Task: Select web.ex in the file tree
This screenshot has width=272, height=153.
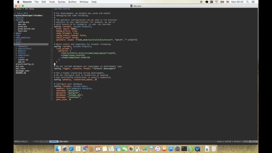Action: [21, 62]
